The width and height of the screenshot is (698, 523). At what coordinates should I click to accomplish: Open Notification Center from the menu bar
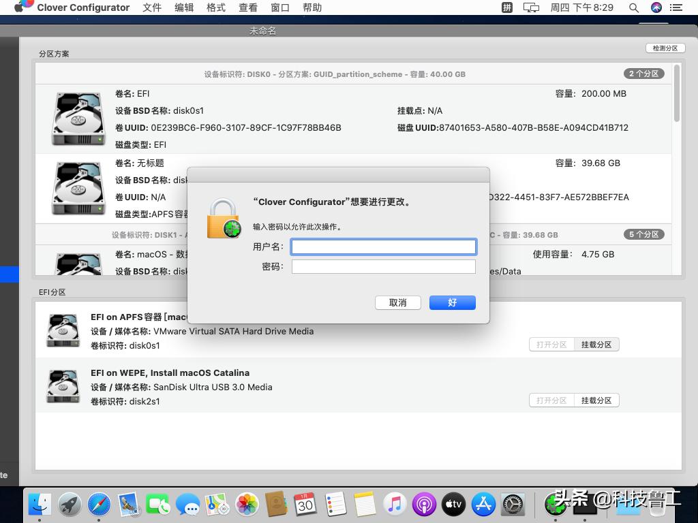click(676, 7)
